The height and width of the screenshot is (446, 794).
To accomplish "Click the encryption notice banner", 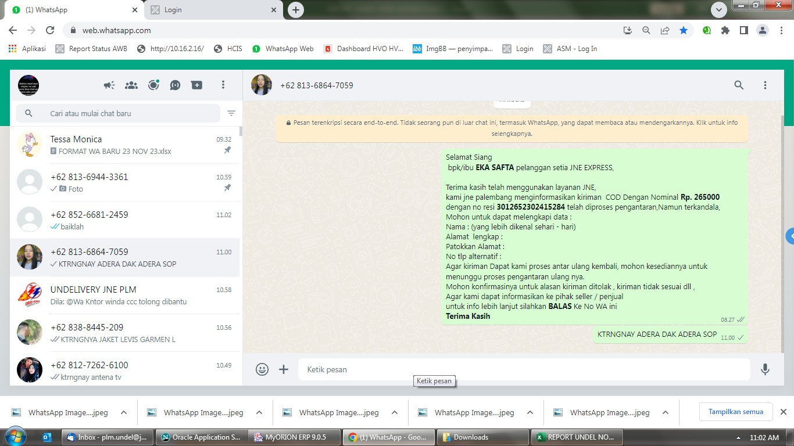I will coord(512,128).
